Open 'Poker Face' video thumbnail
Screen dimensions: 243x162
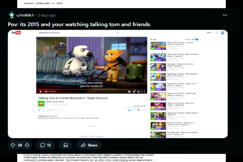click(x=158, y=106)
